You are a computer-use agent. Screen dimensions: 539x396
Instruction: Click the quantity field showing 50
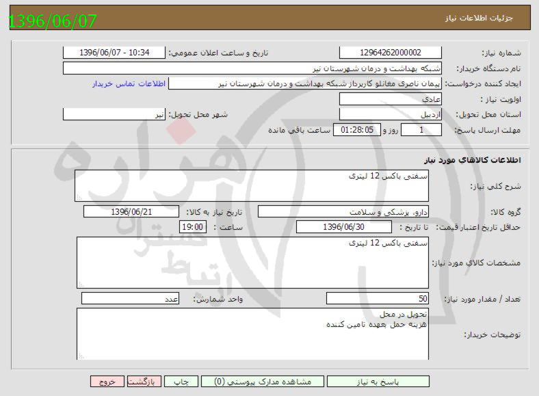click(x=378, y=299)
